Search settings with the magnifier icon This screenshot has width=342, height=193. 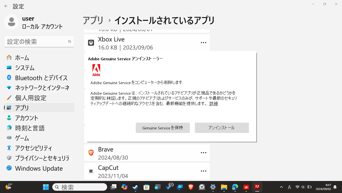click(x=70, y=41)
